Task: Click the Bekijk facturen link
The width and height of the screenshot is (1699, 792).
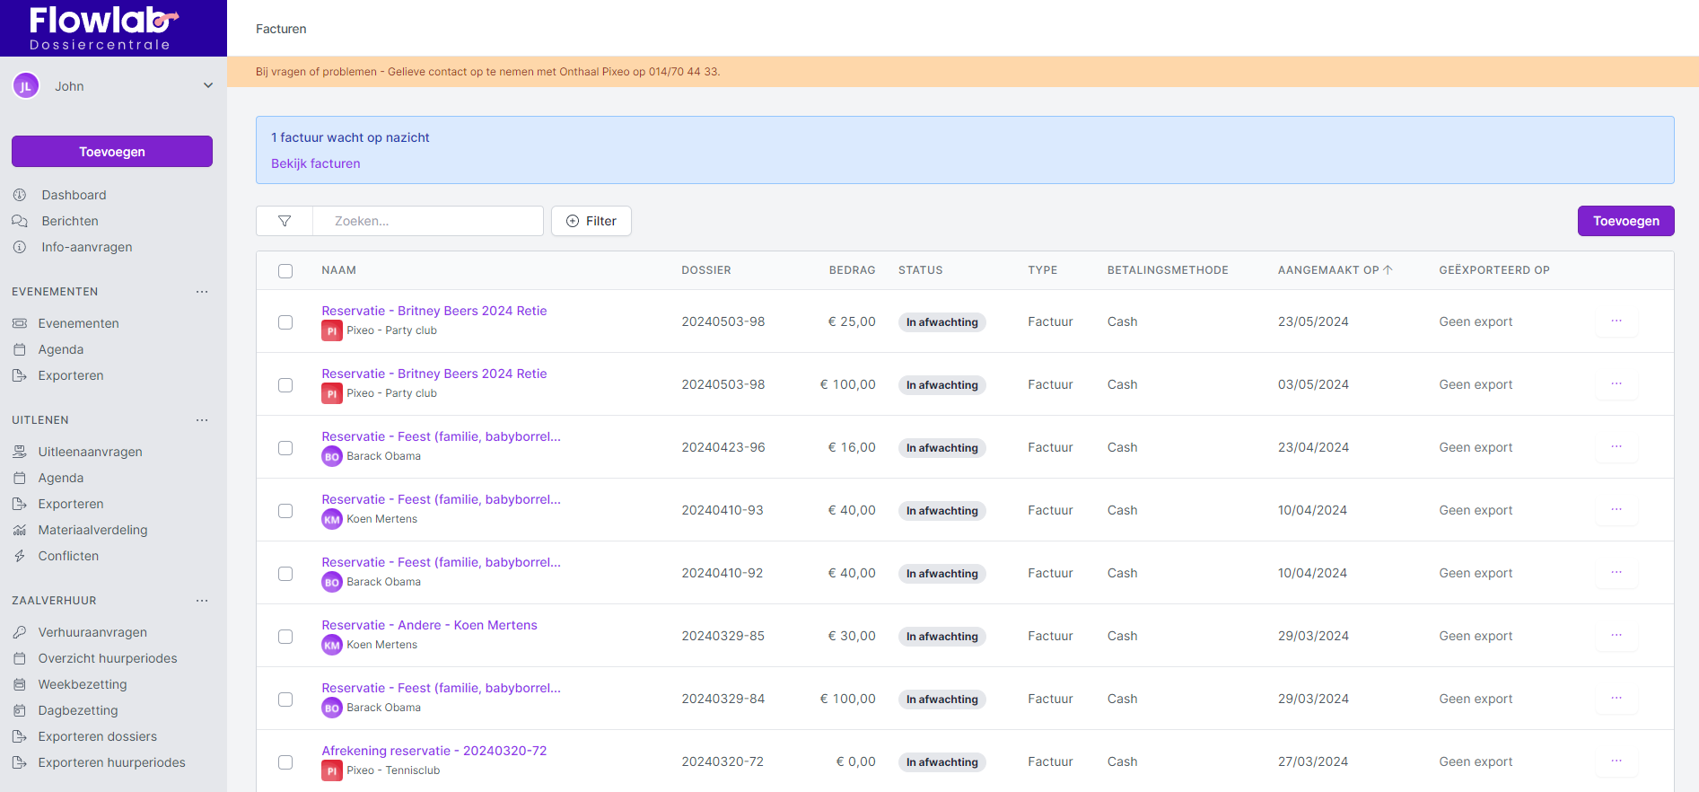Action: pyautogui.click(x=316, y=163)
